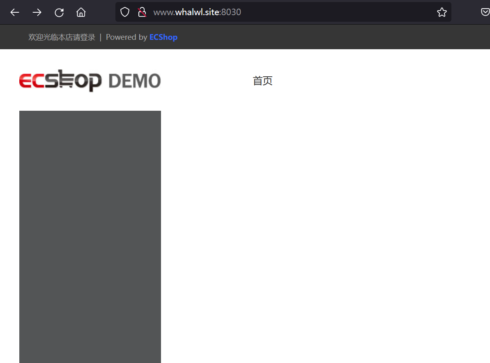Screen dimensions: 490x363
Task: Bookmark this page with the star icon
Action: pyautogui.click(x=442, y=12)
